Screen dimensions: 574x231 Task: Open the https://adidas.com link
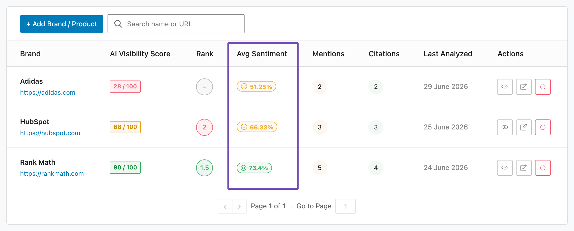point(48,93)
